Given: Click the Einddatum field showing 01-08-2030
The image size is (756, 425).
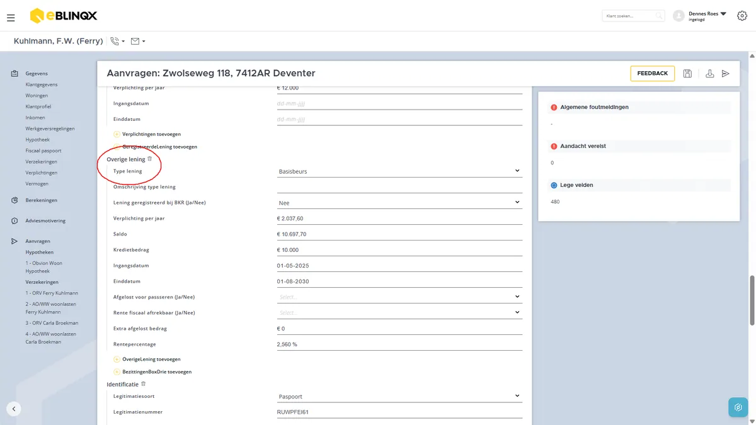Looking at the screenshot, I should click(x=399, y=281).
